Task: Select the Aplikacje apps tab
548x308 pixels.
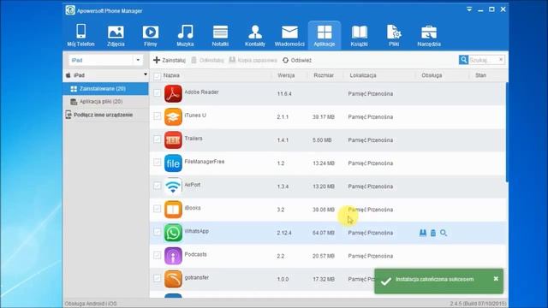Action: (x=325, y=35)
